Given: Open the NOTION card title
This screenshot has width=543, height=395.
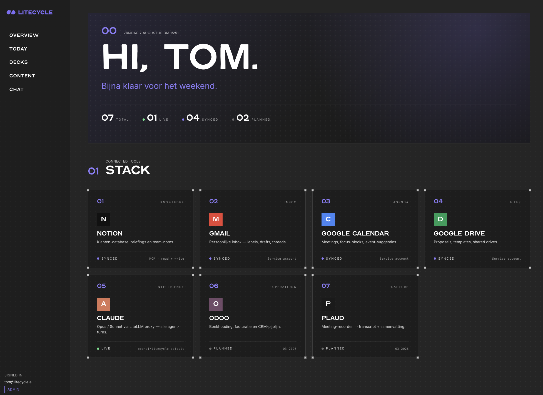Looking at the screenshot, I should [x=110, y=234].
